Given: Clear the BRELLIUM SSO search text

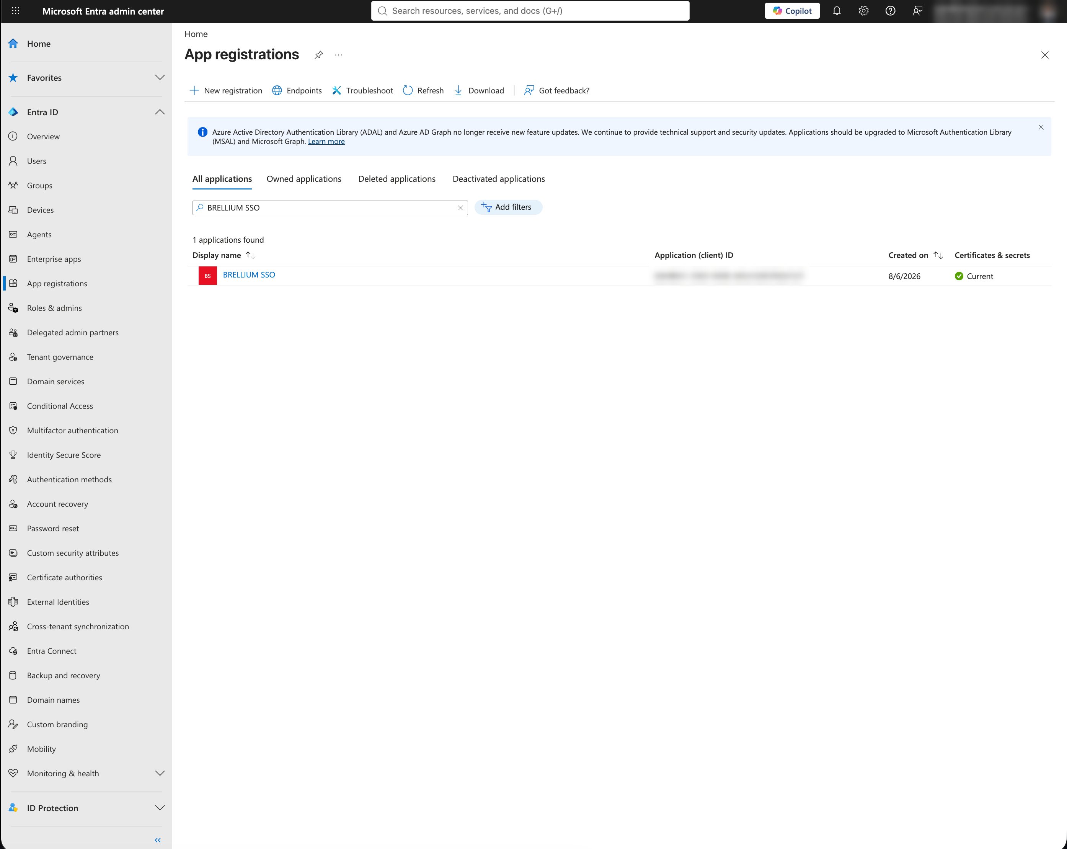Looking at the screenshot, I should 460,208.
